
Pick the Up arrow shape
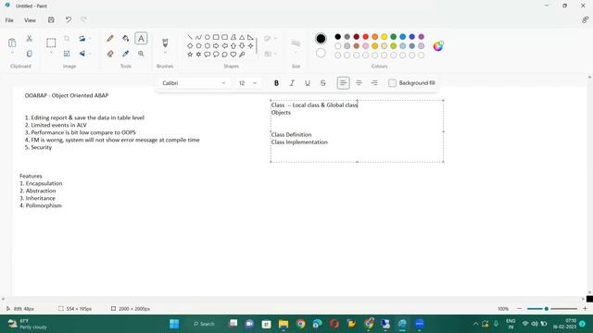[x=233, y=45]
